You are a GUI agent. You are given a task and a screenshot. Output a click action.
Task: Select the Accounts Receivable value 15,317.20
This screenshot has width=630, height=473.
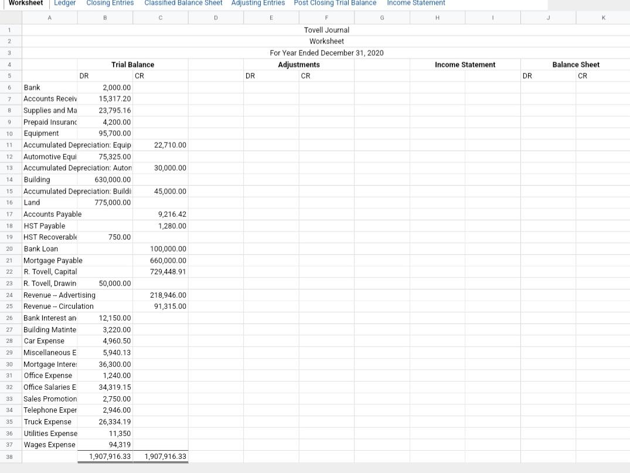105,99
